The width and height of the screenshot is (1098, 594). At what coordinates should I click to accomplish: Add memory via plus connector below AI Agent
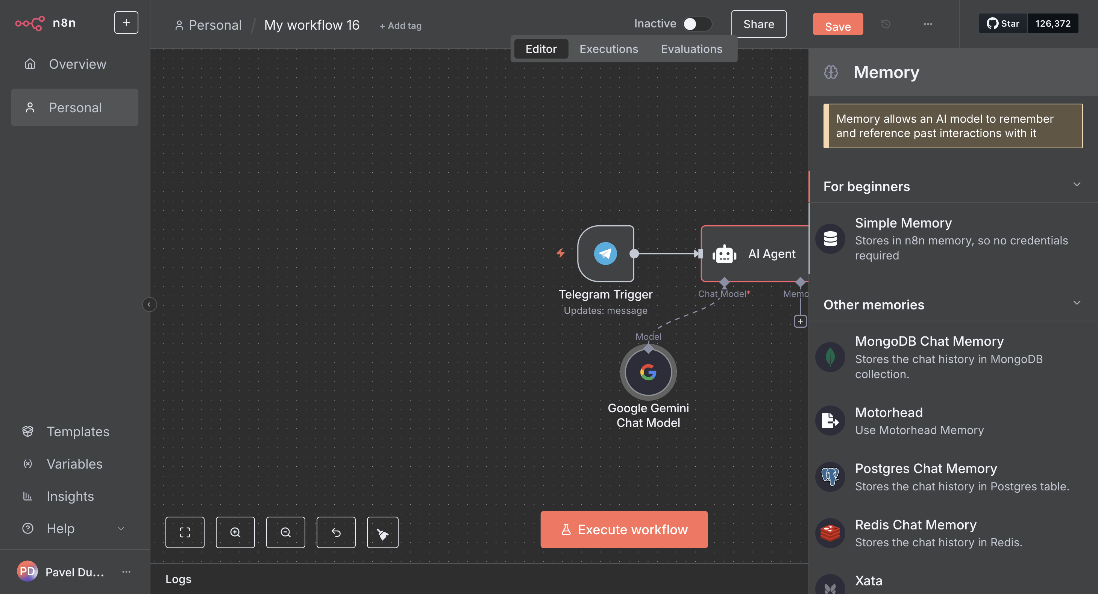point(800,321)
